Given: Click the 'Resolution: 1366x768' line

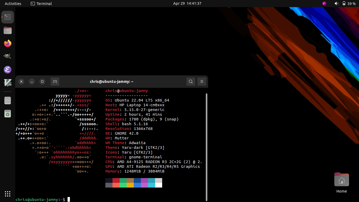Looking at the screenshot, I should [x=129, y=129].
